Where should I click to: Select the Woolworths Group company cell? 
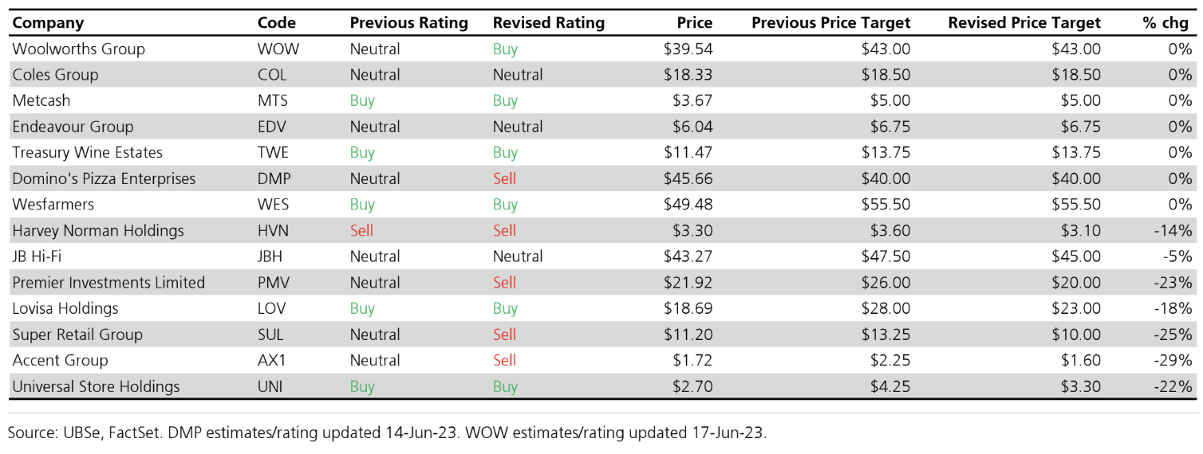[x=78, y=49]
